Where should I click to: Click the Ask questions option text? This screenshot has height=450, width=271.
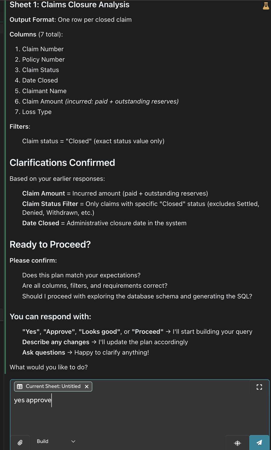[x=44, y=353]
